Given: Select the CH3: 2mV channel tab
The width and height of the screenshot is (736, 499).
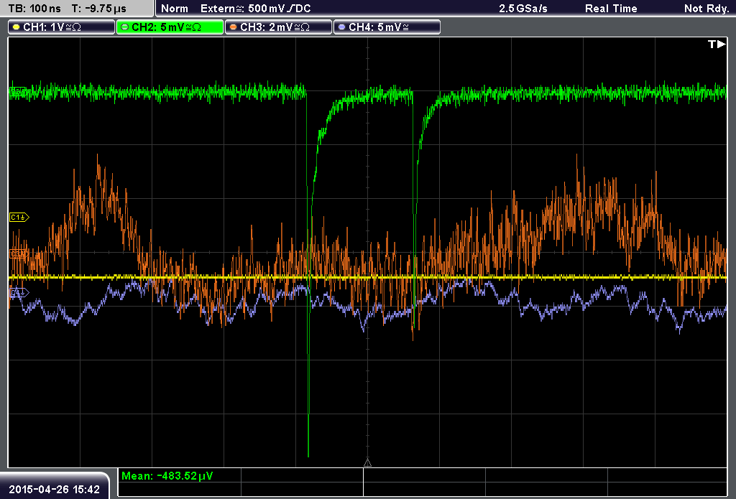Looking at the screenshot, I should click(x=278, y=27).
